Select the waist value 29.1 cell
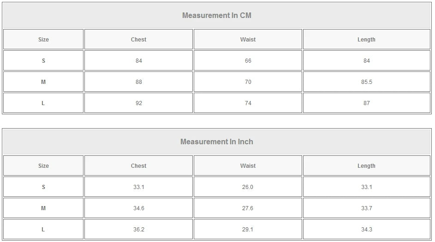The width and height of the screenshot is (435, 242). 248,230
